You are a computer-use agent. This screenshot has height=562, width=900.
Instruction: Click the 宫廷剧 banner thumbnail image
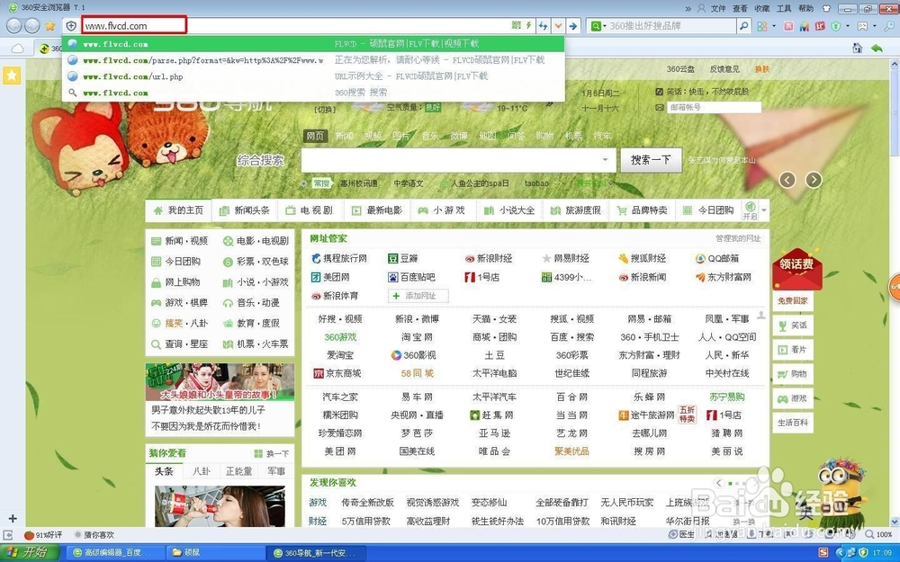pos(220,381)
